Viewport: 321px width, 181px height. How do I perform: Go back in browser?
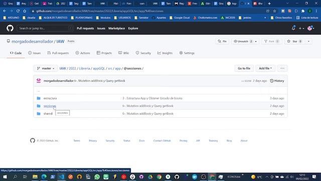(x=5, y=11)
